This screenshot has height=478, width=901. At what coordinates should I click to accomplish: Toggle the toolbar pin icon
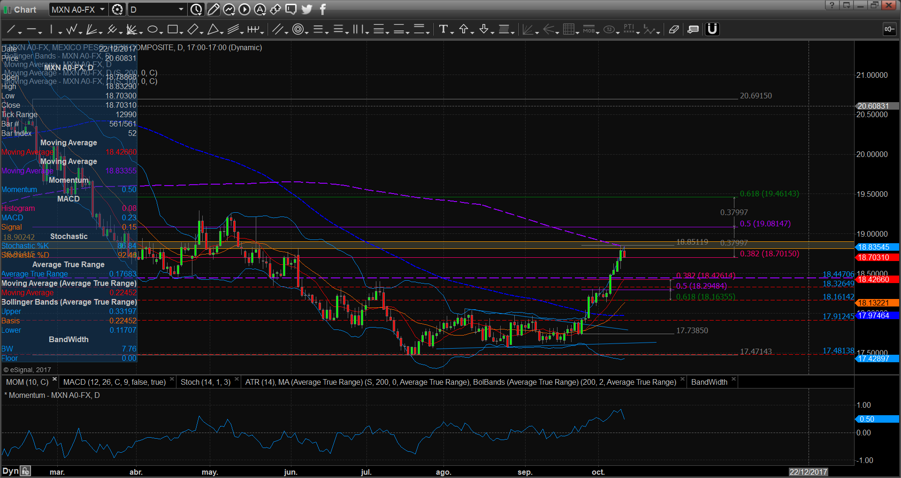[x=889, y=30]
